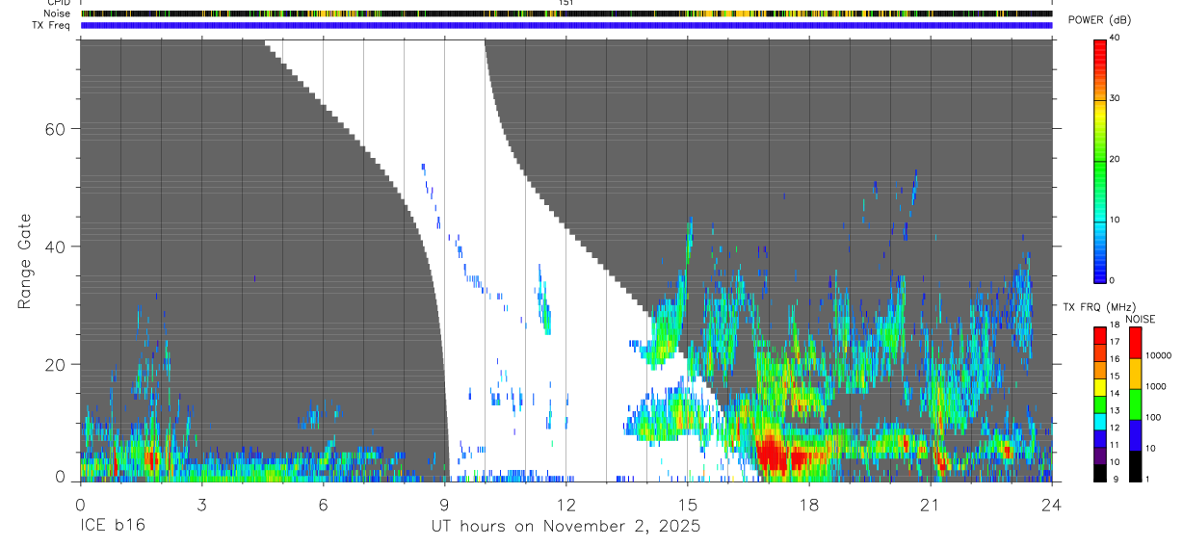Viewport: 1183px width, 546px height.
Task: Click tick label 3 on the UT hours axis
Action: (201, 505)
